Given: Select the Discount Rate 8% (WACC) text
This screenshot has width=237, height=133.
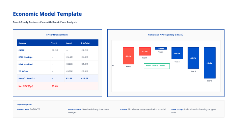Looking at the screenshot, I should pyautogui.click(x=30, y=109).
